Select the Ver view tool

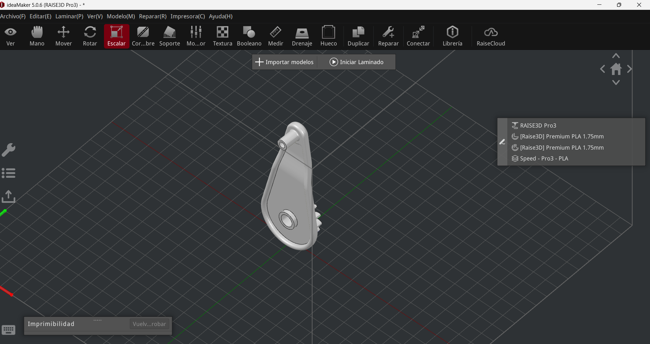click(x=11, y=36)
